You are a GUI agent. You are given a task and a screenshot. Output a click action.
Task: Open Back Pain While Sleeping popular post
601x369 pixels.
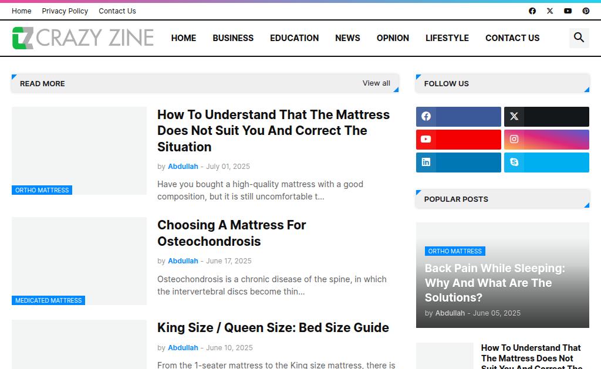point(494,283)
